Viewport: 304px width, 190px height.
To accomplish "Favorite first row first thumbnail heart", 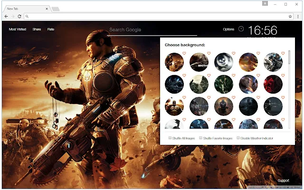I will (x=184, y=53).
